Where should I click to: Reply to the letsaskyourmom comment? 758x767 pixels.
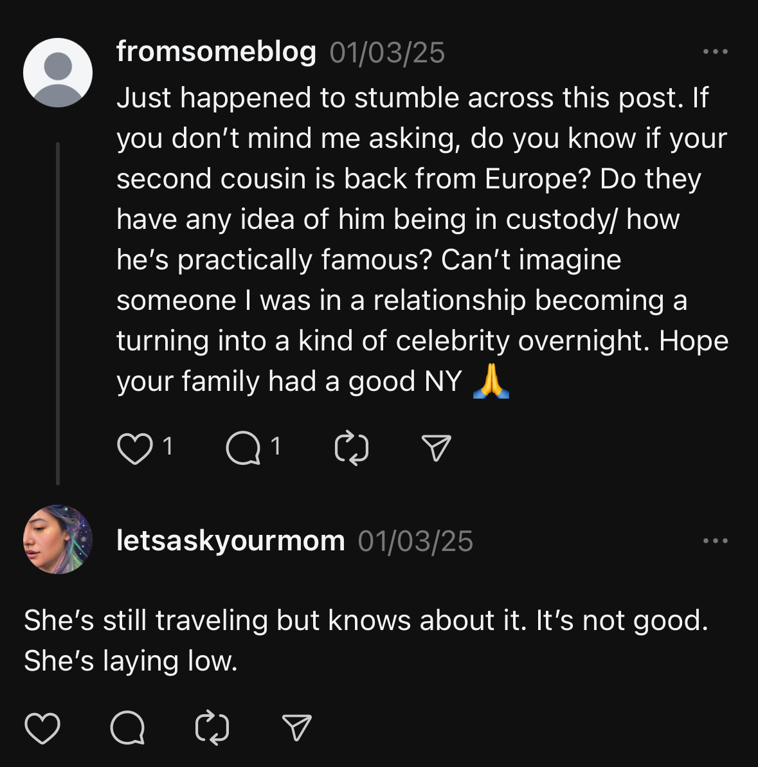[x=128, y=728]
